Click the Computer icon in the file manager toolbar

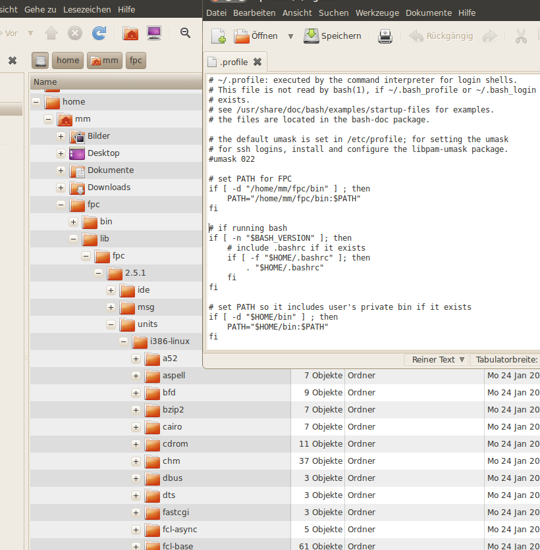[153, 34]
